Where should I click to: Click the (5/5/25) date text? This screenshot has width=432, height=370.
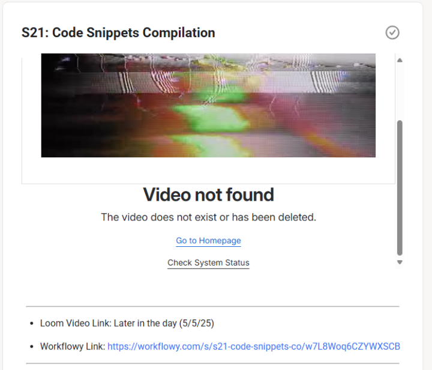pyautogui.click(x=196, y=323)
